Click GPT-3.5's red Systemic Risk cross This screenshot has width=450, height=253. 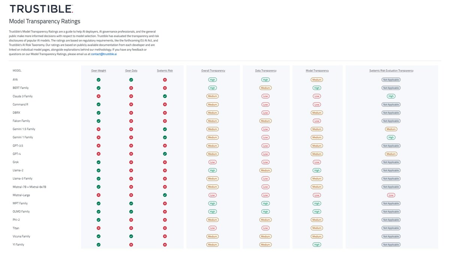point(165,146)
